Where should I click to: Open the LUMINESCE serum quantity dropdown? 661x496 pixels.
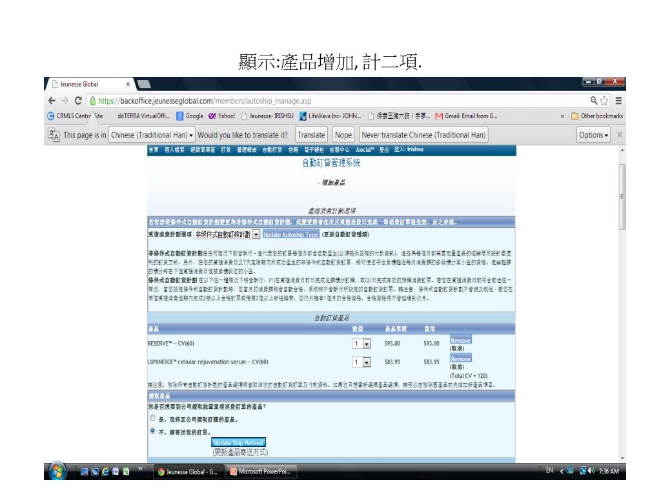coord(361,362)
